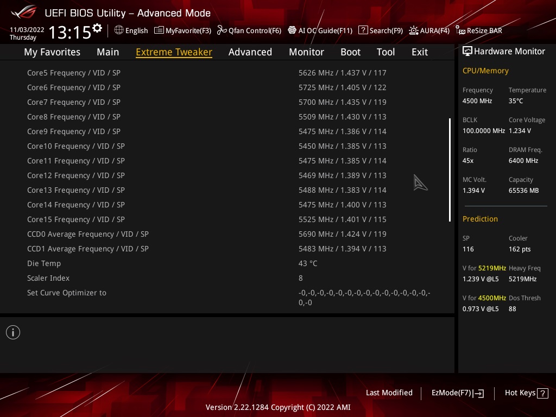
Task: Click value 5690 MHz / 1.424 V / 119
Action: pyautogui.click(x=342, y=234)
